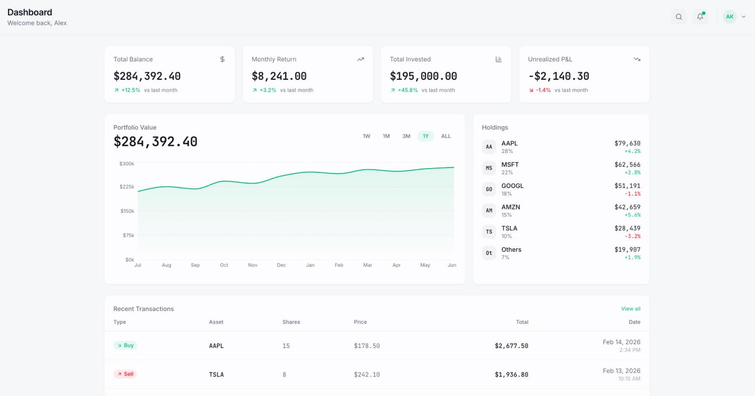Enable the 3M portfolio view
This screenshot has width=755, height=396.
[406, 136]
